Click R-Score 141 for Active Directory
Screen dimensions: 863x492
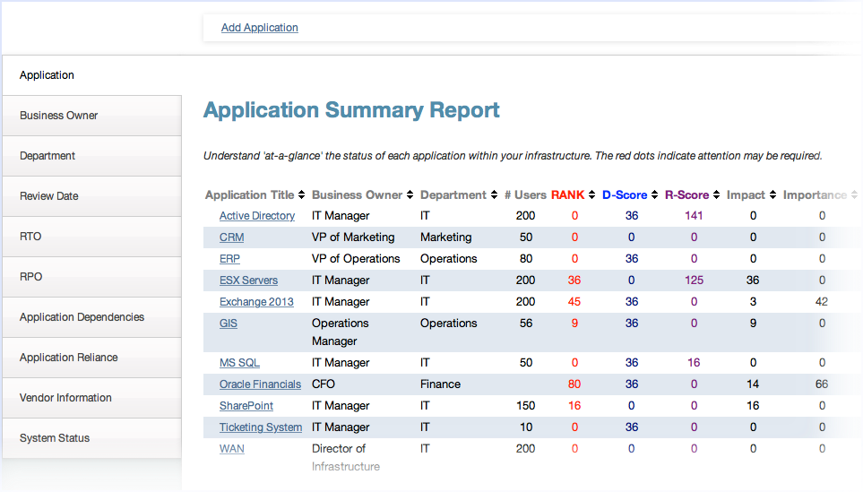[x=694, y=216]
